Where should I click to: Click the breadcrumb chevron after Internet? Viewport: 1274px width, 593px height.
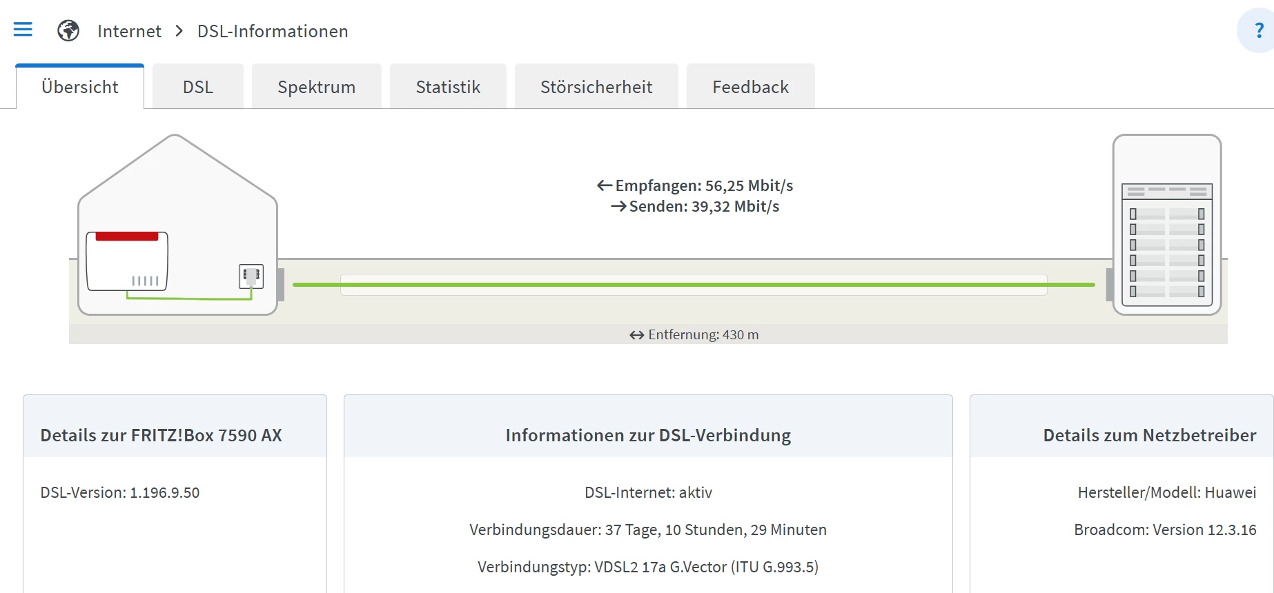pyautogui.click(x=179, y=31)
